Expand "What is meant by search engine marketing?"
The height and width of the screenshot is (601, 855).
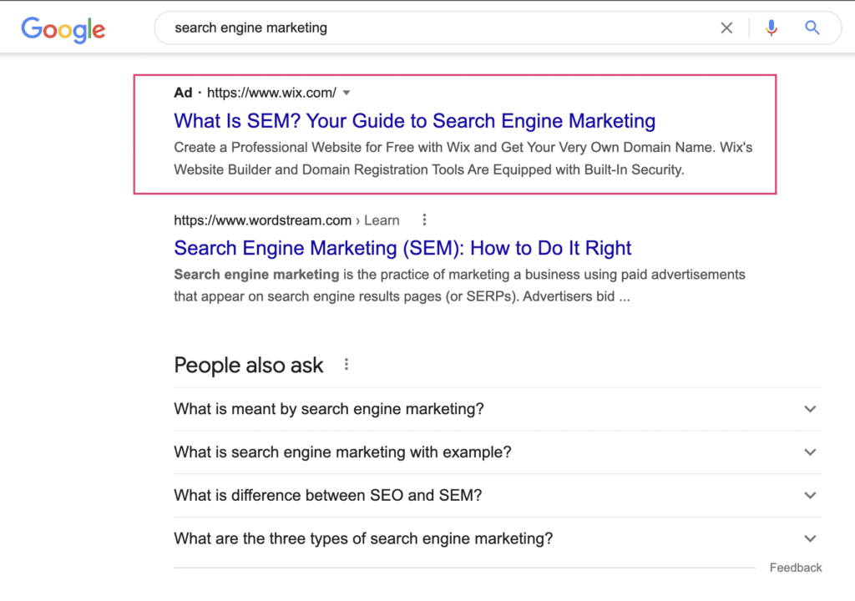[809, 409]
